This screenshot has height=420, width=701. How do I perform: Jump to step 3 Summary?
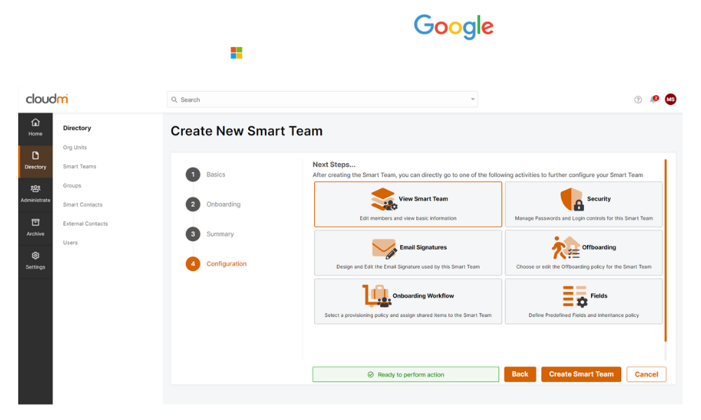coord(193,234)
